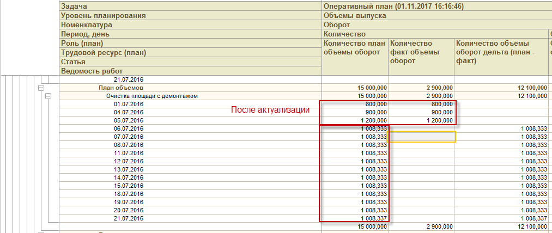Select the 08.07.2016 date row
Screen dimensions: 552x233
point(129,145)
